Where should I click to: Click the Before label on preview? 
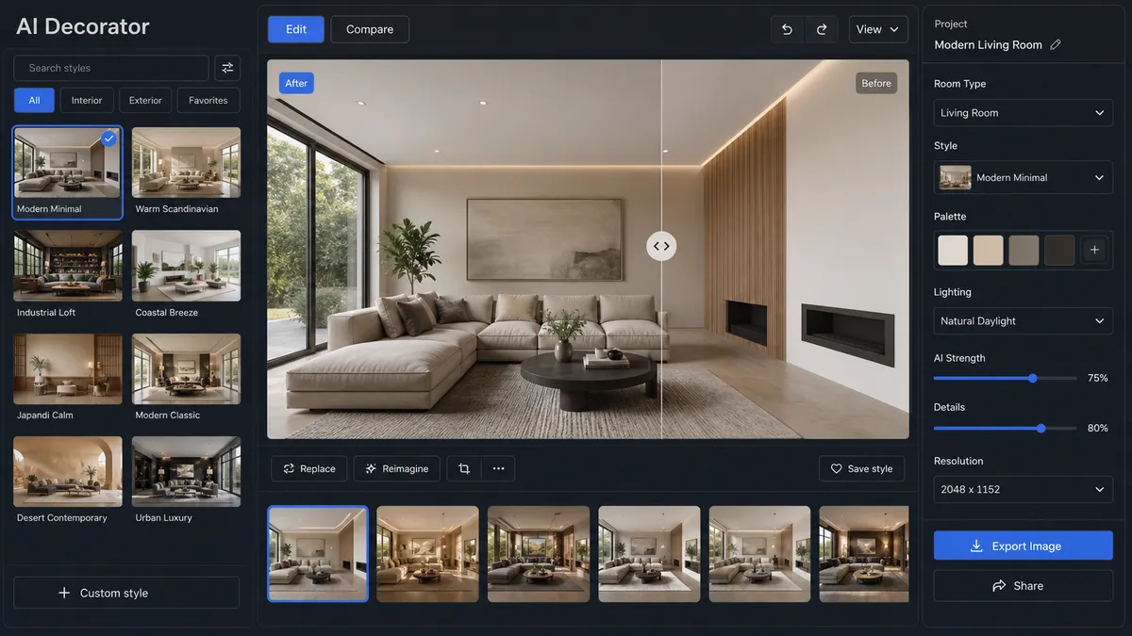point(876,83)
